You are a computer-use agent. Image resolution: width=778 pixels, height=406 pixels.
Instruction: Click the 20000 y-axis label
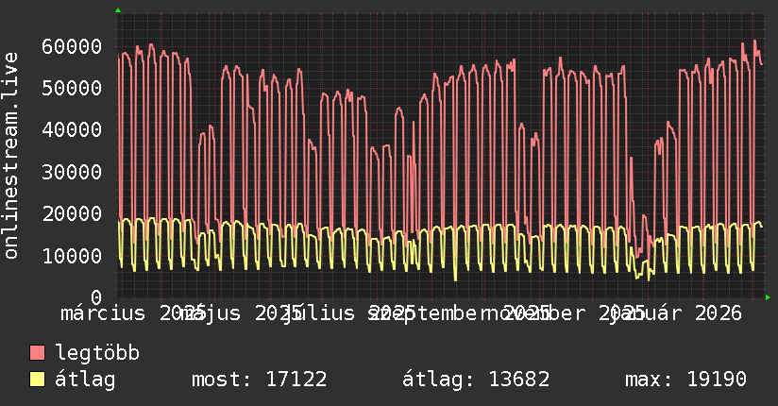[x=72, y=214]
